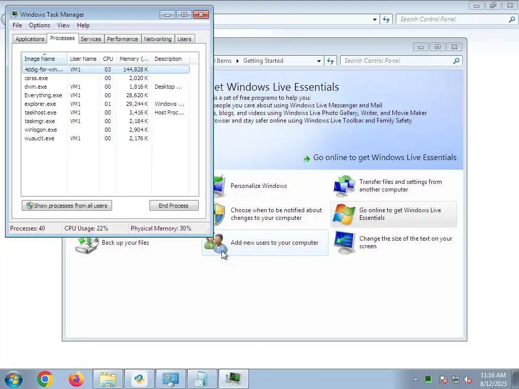
Task: Open the View menu in Task Manager
Action: tap(63, 25)
